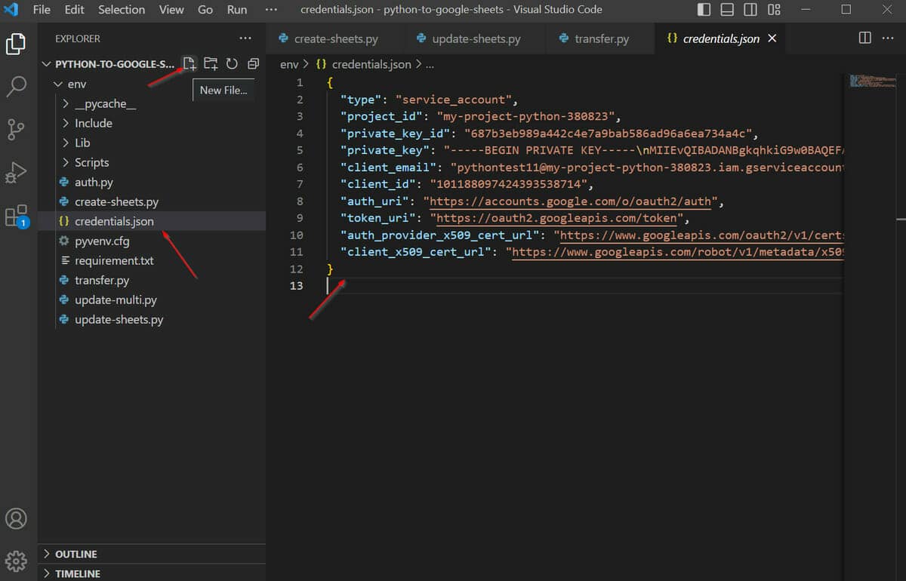The image size is (906, 581).
Task: Toggle the primary side bar layout icon
Action: click(704, 10)
